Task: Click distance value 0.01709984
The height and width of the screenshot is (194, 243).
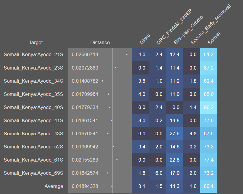Action: 85,94
